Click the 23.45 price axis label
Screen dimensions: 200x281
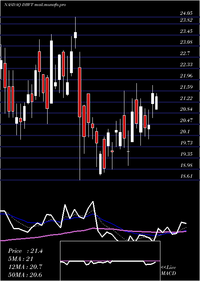tap(186, 31)
